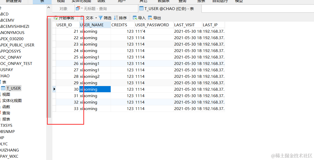
Task: Click USER_ID cell with value 29
Action: (x=68, y=83)
